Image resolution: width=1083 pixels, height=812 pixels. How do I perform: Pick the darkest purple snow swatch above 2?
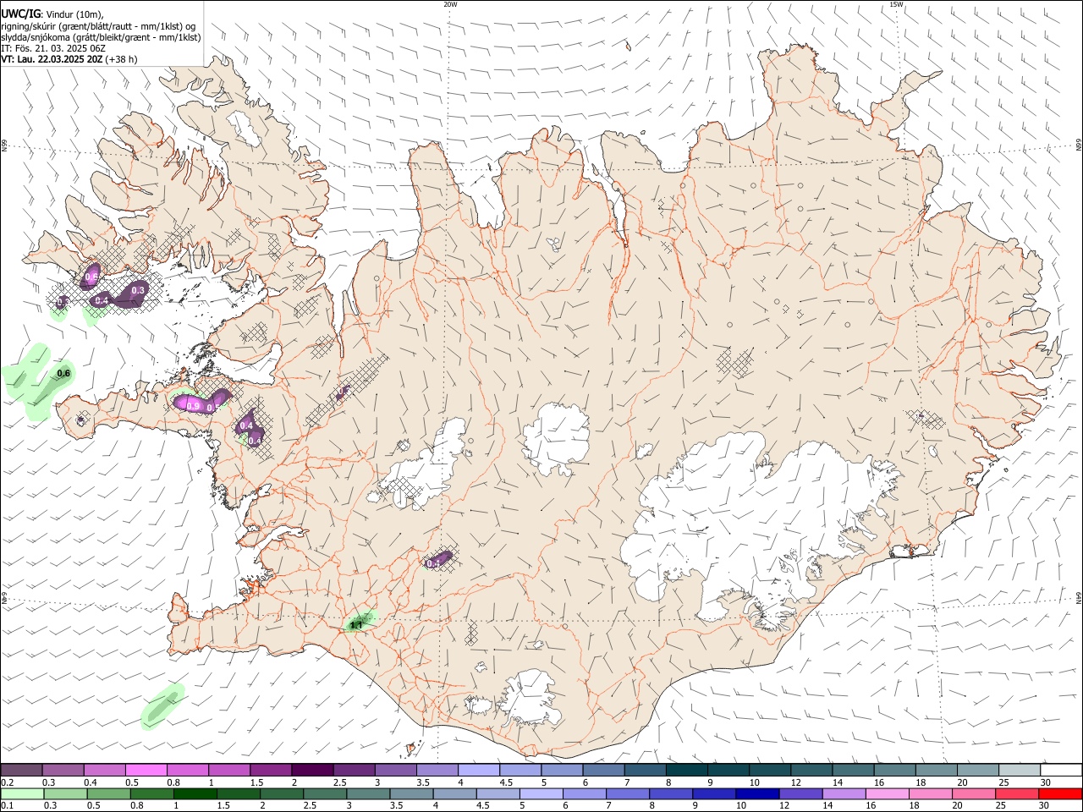pos(311,770)
